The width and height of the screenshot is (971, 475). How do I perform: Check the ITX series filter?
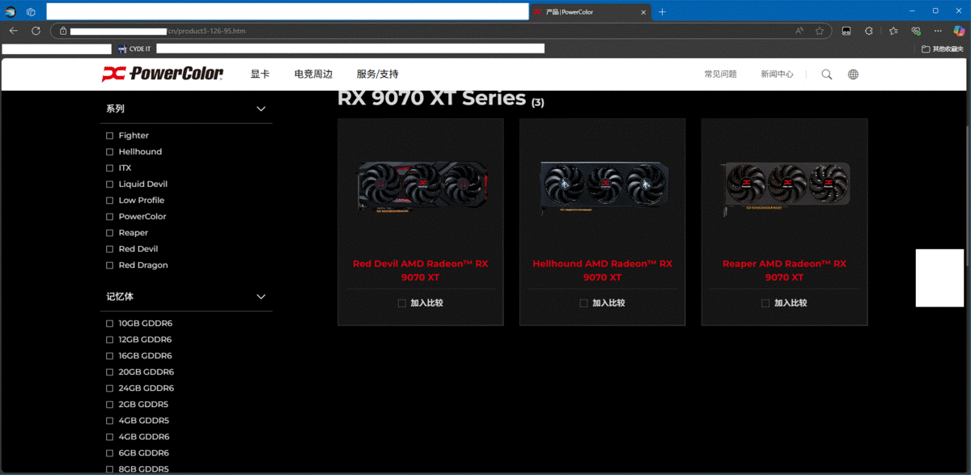pyautogui.click(x=110, y=168)
